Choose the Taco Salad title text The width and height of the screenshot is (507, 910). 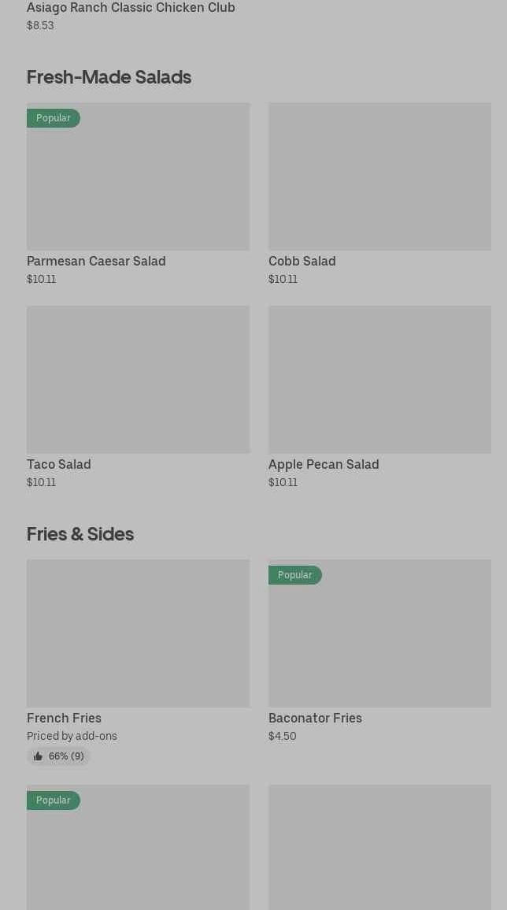[59, 464]
